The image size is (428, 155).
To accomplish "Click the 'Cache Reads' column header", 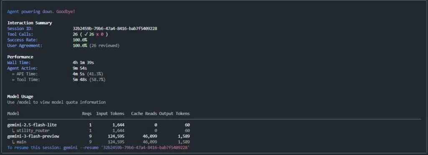I will click(x=144, y=114).
